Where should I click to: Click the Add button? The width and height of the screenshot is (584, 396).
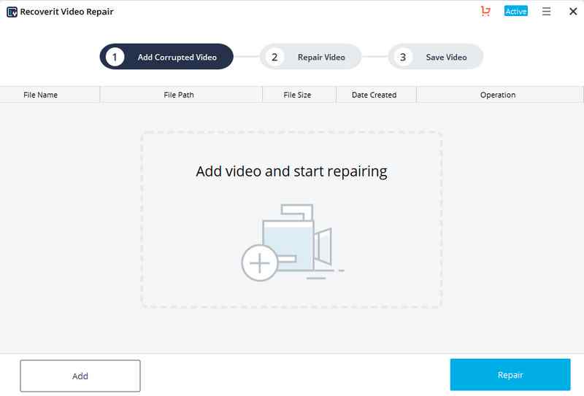tap(80, 376)
